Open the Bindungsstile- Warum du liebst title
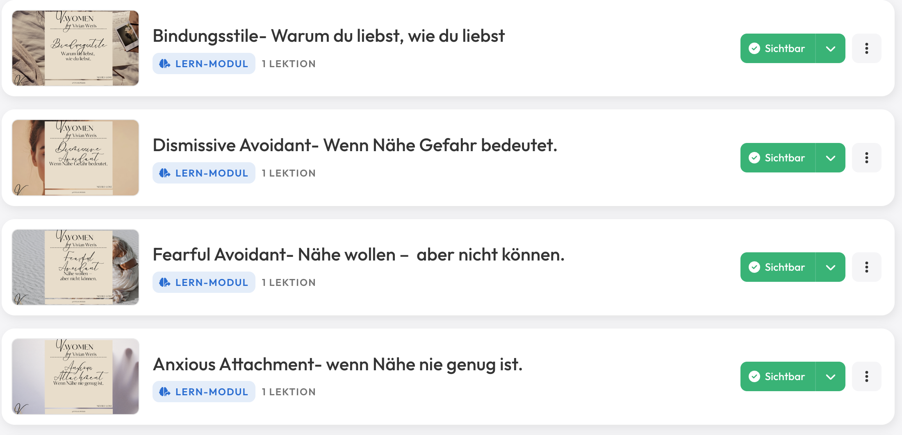 pyautogui.click(x=328, y=36)
